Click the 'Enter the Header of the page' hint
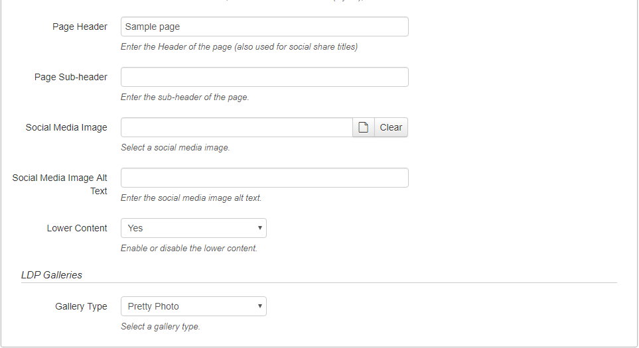Viewport: 639px width, 348px height. point(239,47)
